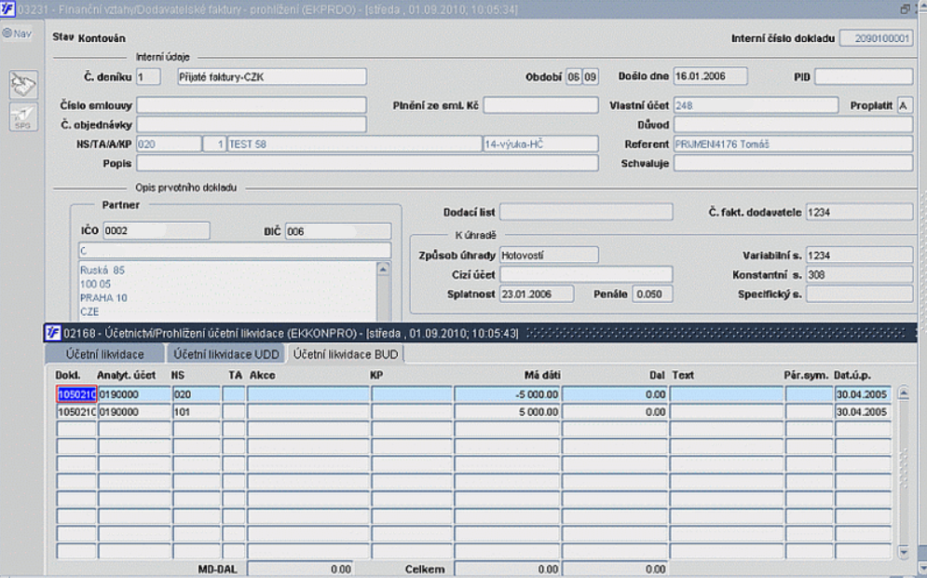Click the TEST 58 field
The image size is (927, 578).
coord(354,144)
